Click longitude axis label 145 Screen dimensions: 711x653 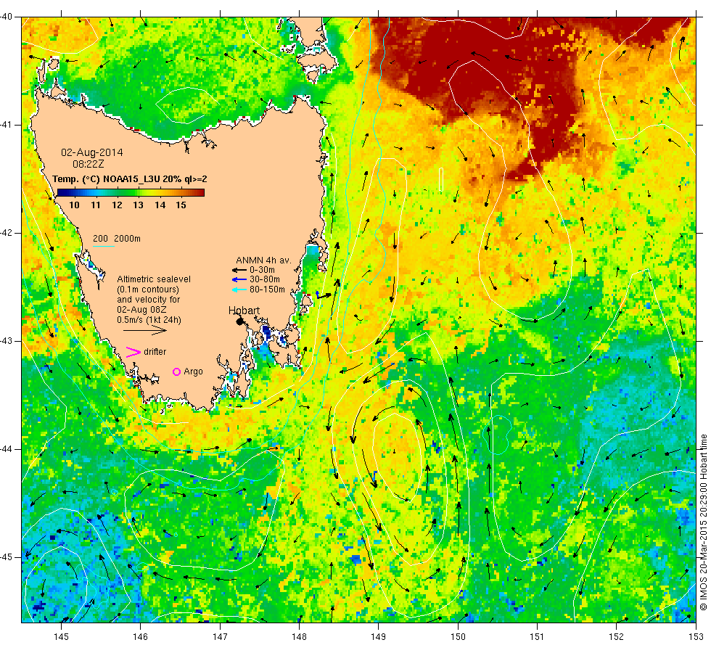pyautogui.click(x=61, y=637)
